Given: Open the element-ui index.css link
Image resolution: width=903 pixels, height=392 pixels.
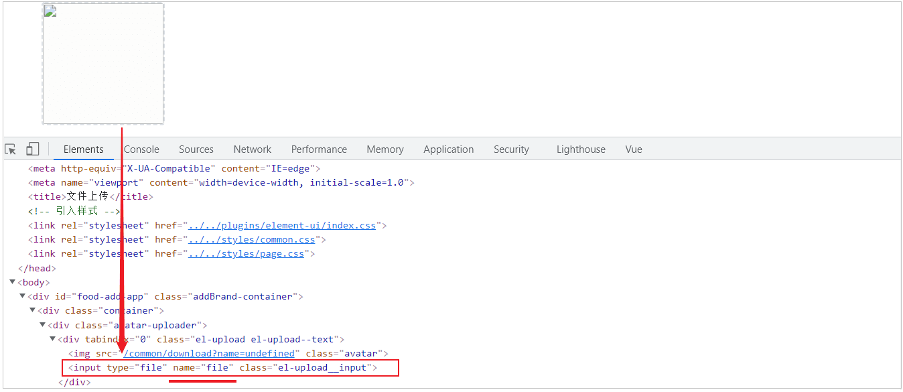Looking at the screenshot, I should tap(282, 226).
